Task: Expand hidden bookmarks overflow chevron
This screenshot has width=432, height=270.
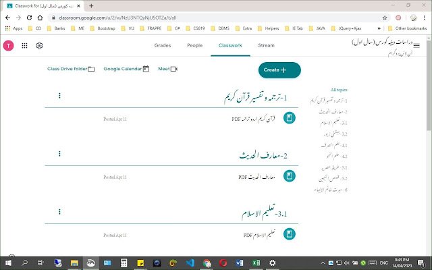Action: (x=379, y=28)
